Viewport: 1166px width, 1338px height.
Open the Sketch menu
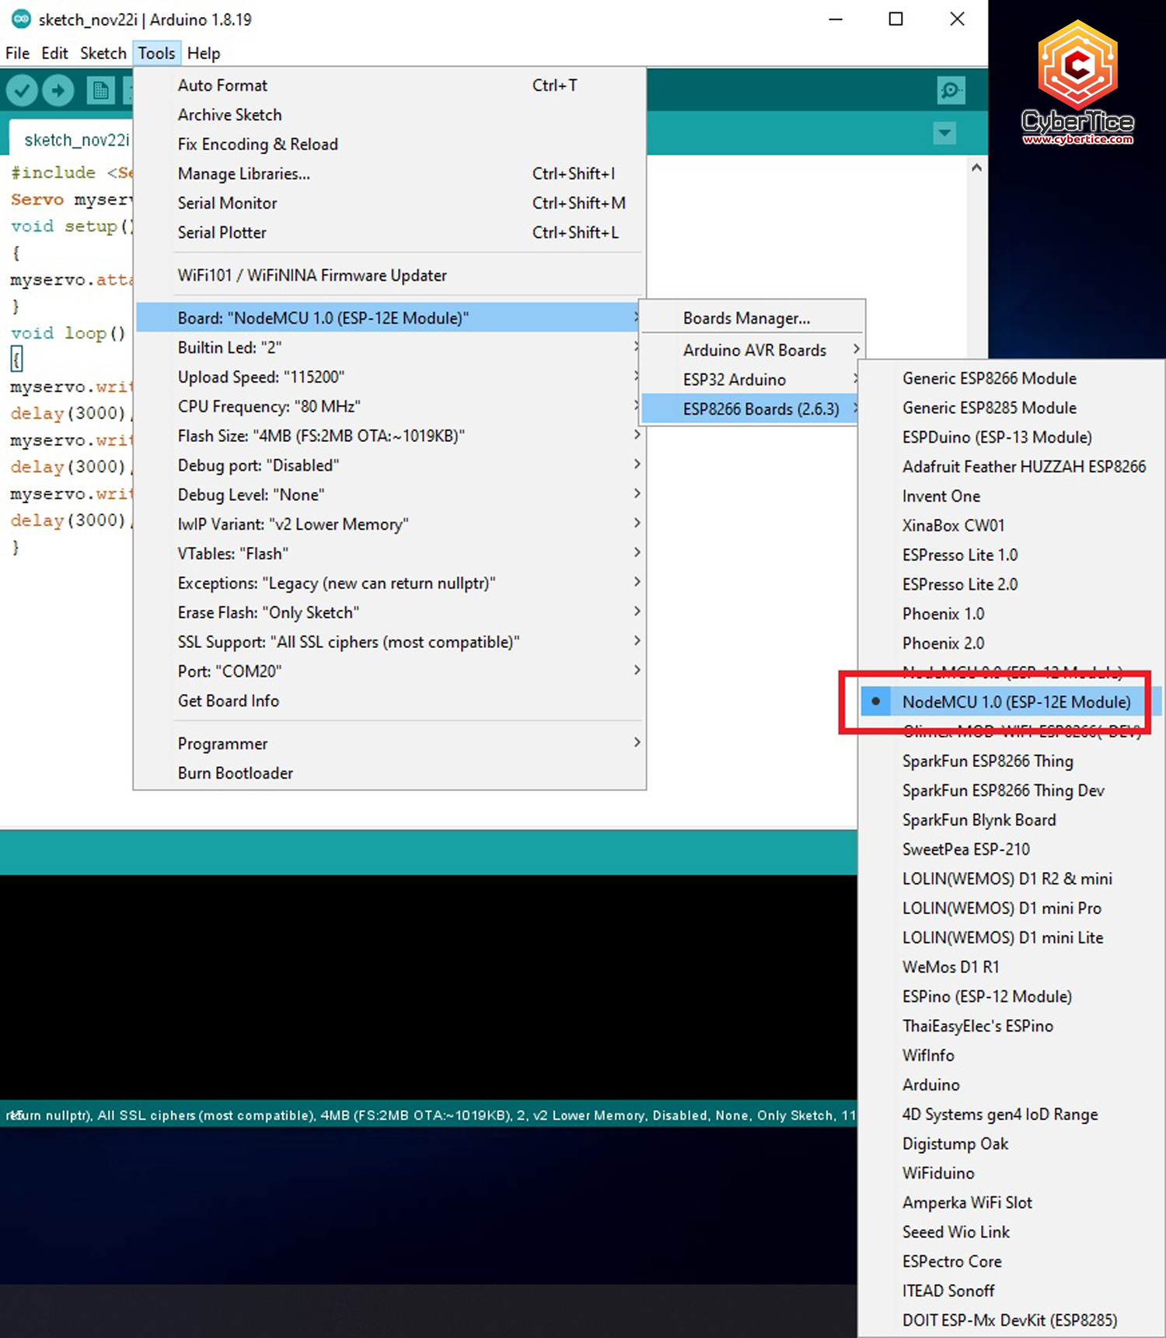click(103, 54)
